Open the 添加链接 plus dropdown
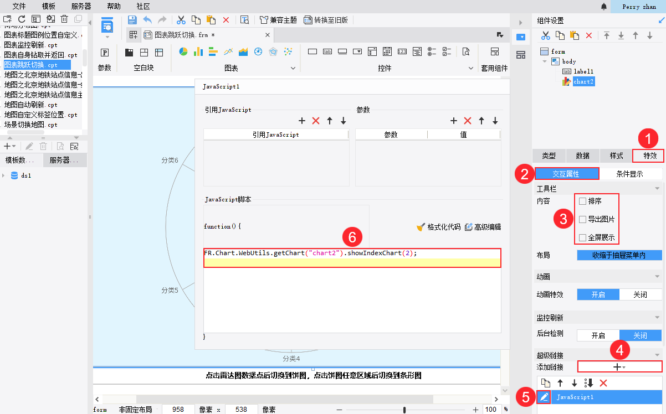Image resolution: width=666 pixels, height=414 pixels. coord(619,366)
